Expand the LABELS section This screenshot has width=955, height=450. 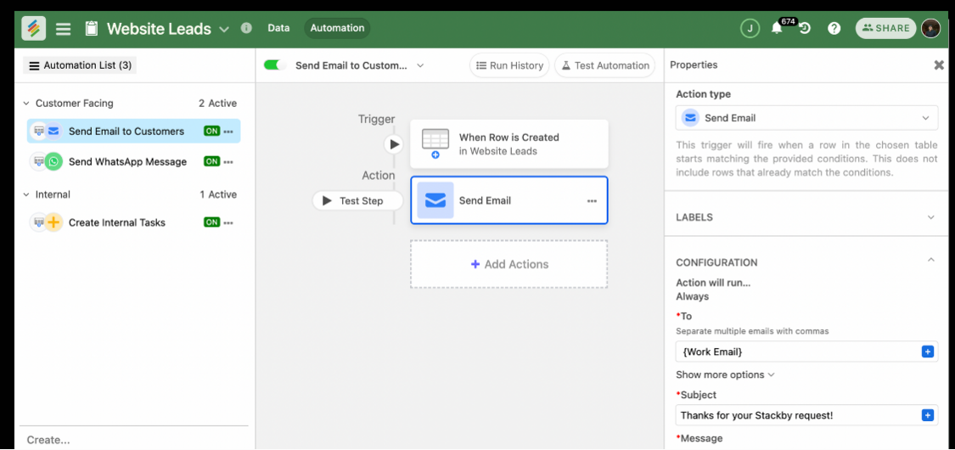[806, 217]
